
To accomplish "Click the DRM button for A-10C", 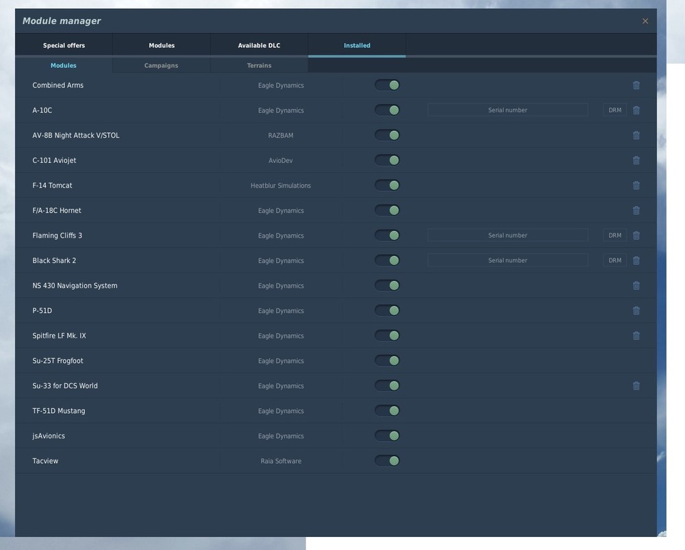I will tap(614, 110).
